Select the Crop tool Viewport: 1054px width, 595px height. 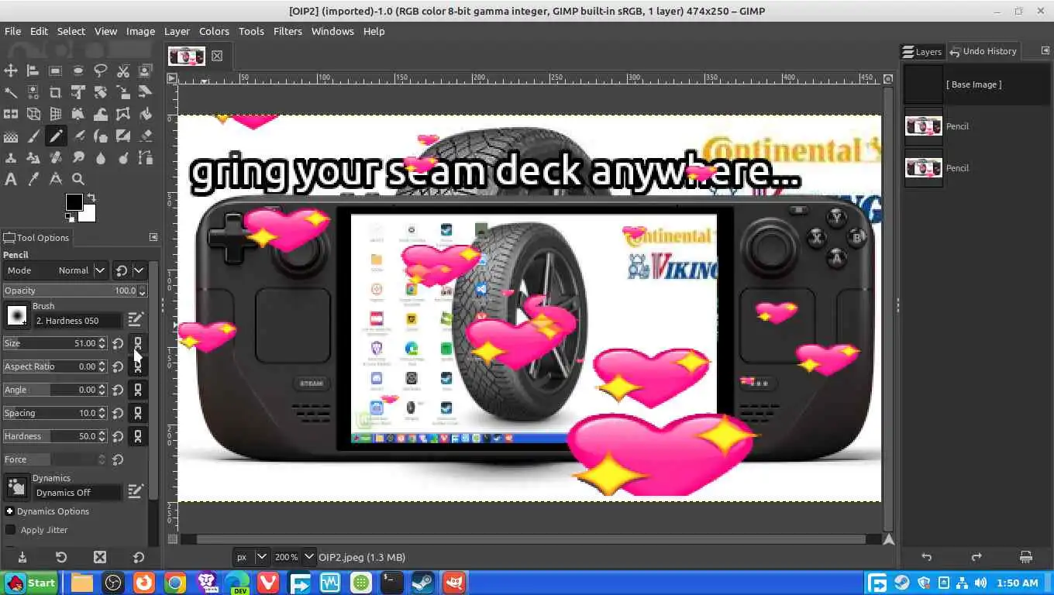(56, 92)
